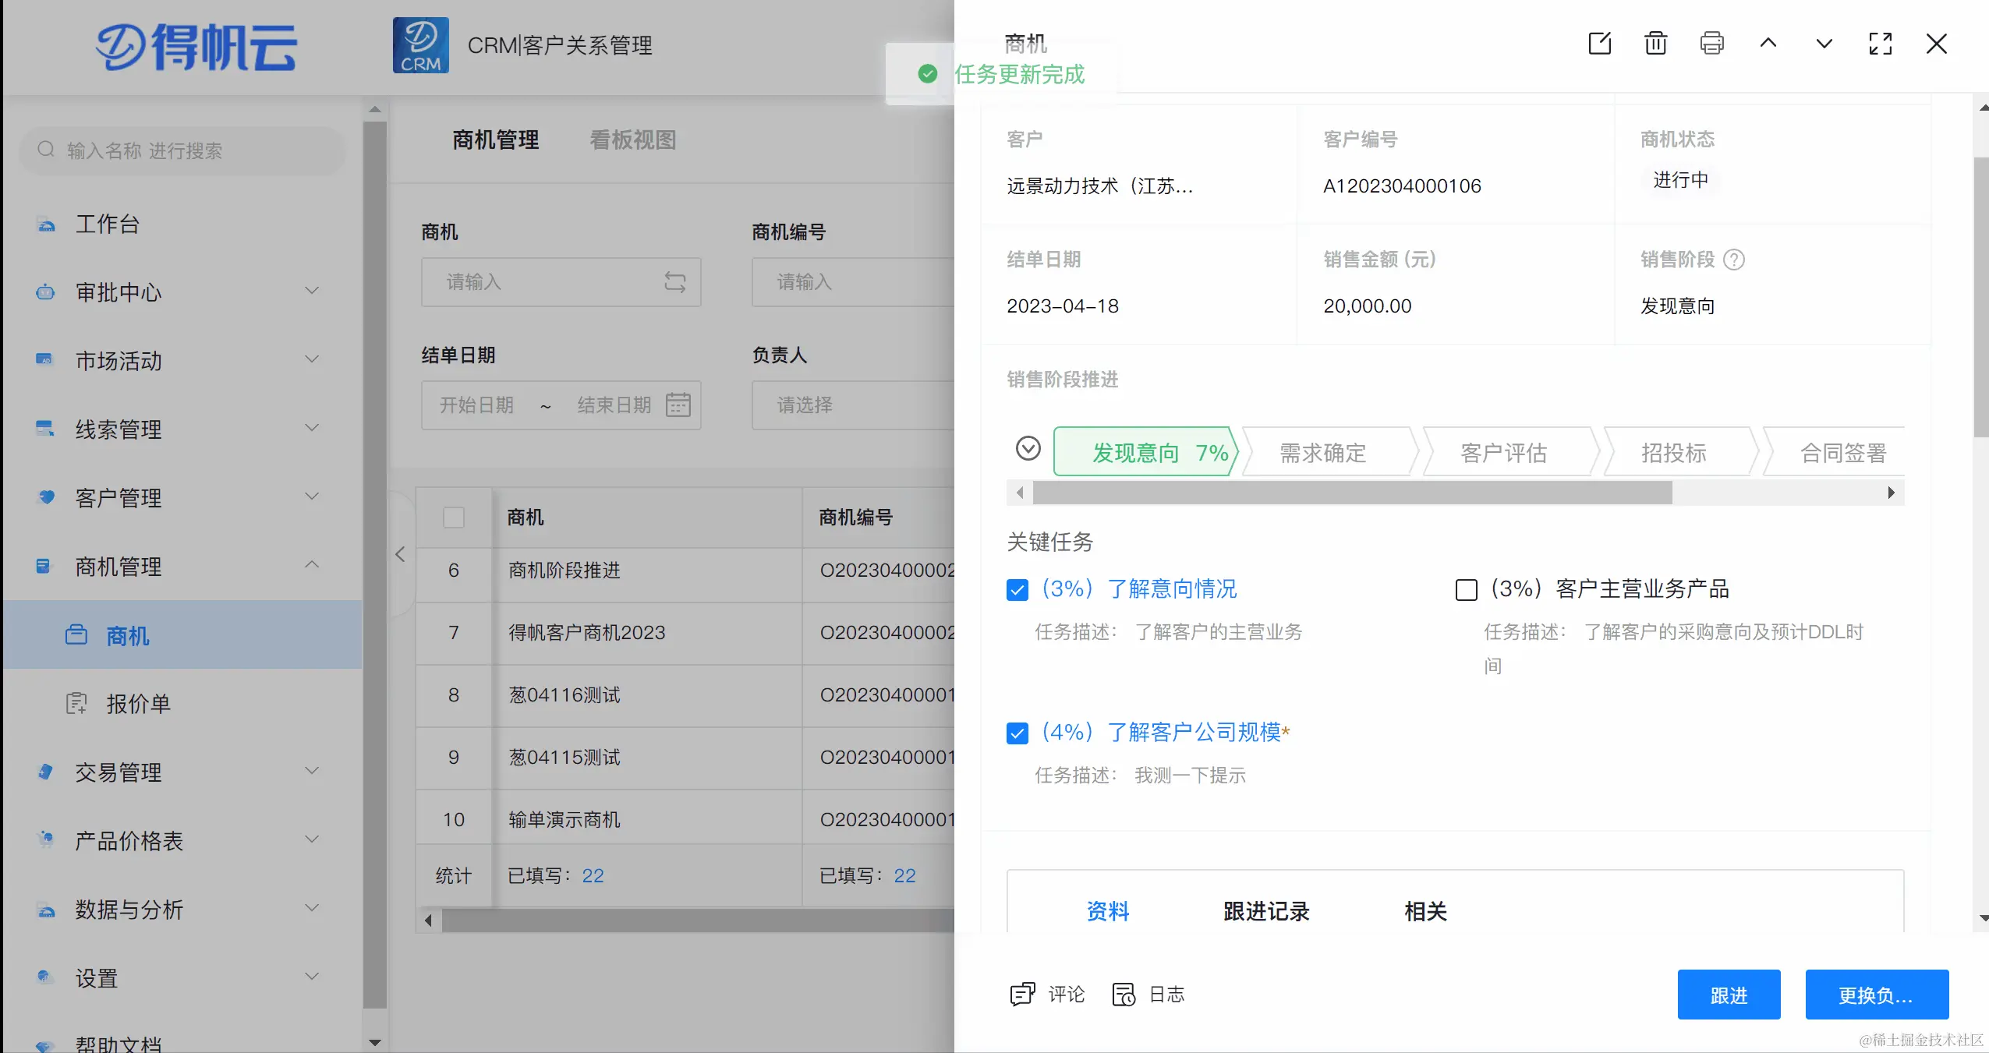Click the edit icon in detail header
The width and height of the screenshot is (1989, 1053).
click(x=1599, y=44)
